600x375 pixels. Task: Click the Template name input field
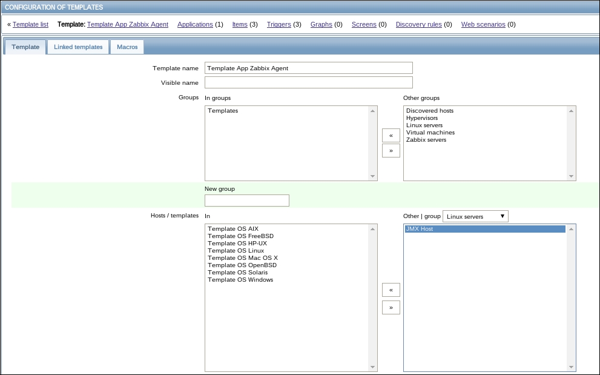tap(308, 68)
